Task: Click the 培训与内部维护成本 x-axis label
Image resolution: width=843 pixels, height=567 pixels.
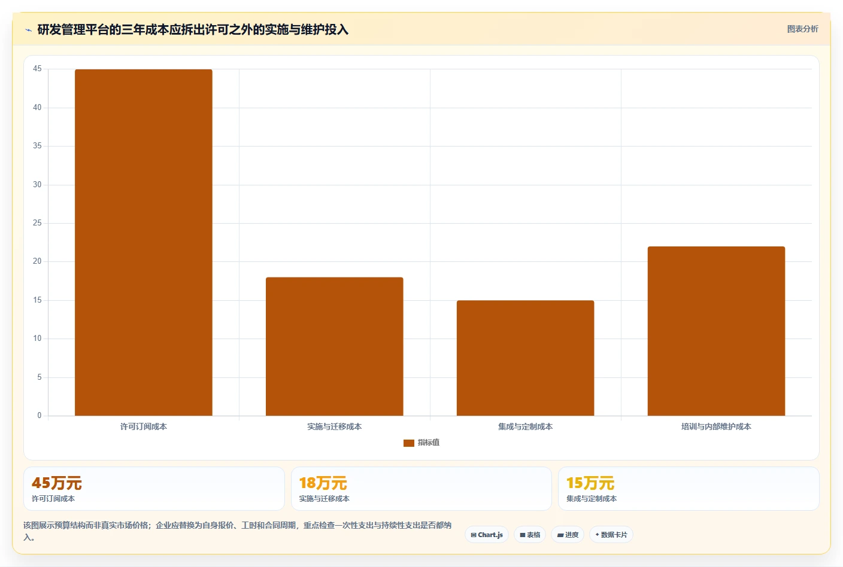Action: point(716,426)
